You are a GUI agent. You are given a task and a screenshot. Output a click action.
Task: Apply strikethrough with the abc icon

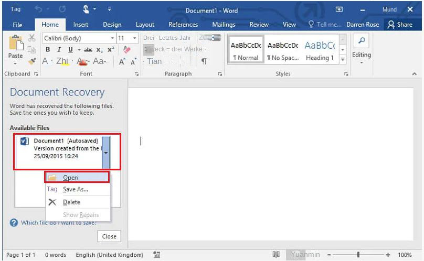(x=88, y=50)
